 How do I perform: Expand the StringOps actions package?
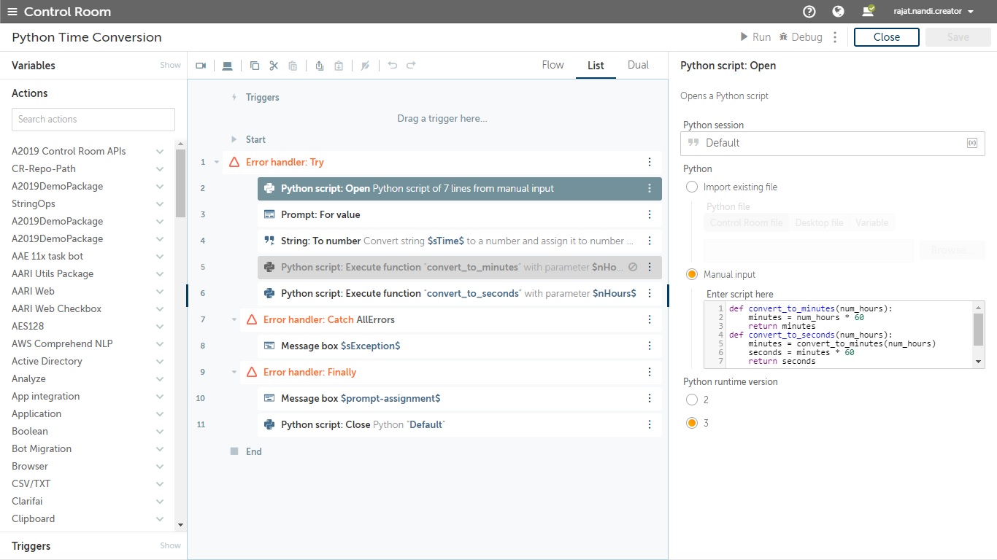pyautogui.click(x=160, y=204)
